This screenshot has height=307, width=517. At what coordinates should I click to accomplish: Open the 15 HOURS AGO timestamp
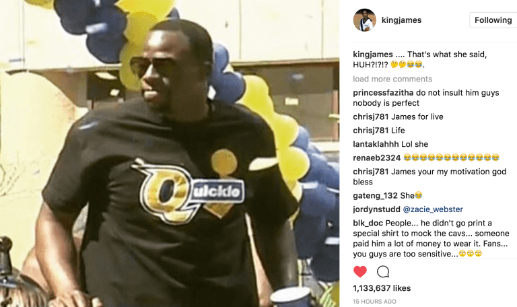374,302
